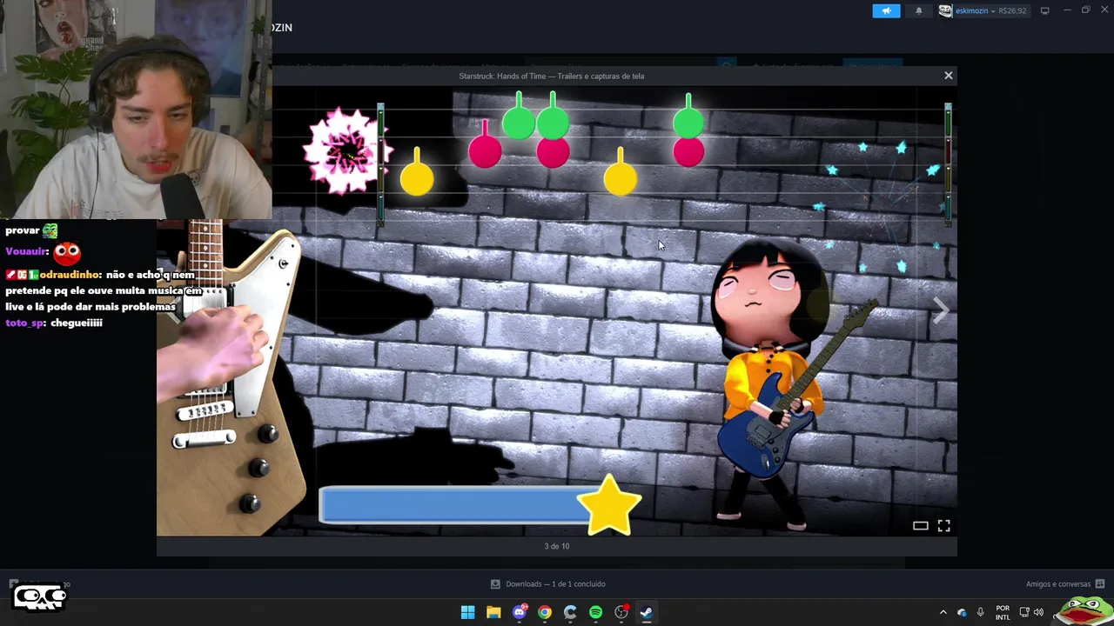View wallet balance R$26,92
Image resolution: width=1114 pixels, height=626 pixels.
pyautogui.click(x=1012, y=10)
